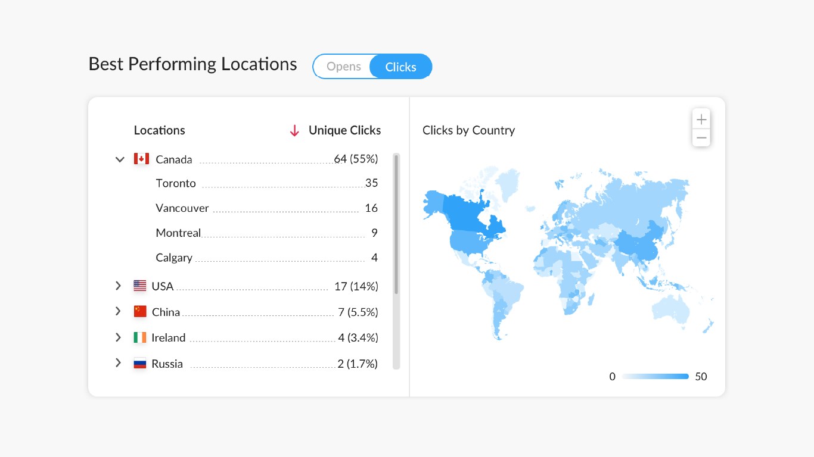This screenshot has height=457, width=814.
Task: Click the red sort descending arrow icon
Action: [x=294, y=131]
